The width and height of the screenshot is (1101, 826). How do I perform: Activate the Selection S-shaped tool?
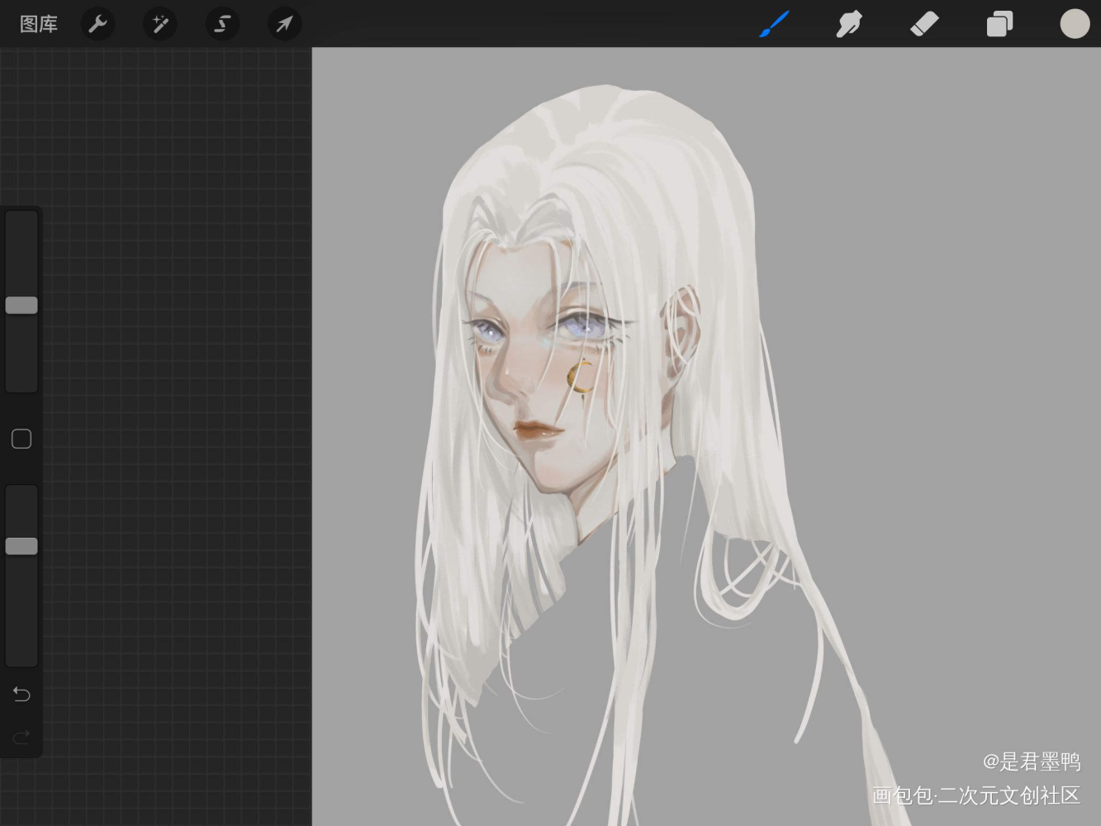[x=222, y=24]
